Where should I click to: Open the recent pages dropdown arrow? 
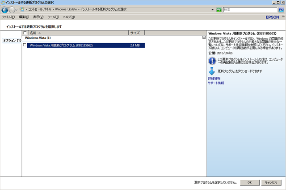pos(16,10)
